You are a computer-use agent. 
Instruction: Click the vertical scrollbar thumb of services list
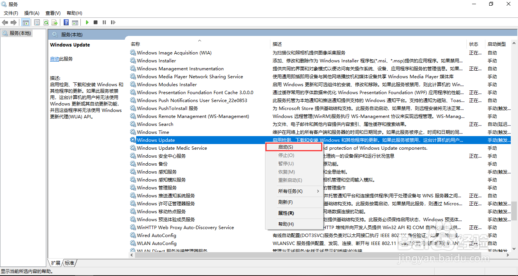point(515,211)
